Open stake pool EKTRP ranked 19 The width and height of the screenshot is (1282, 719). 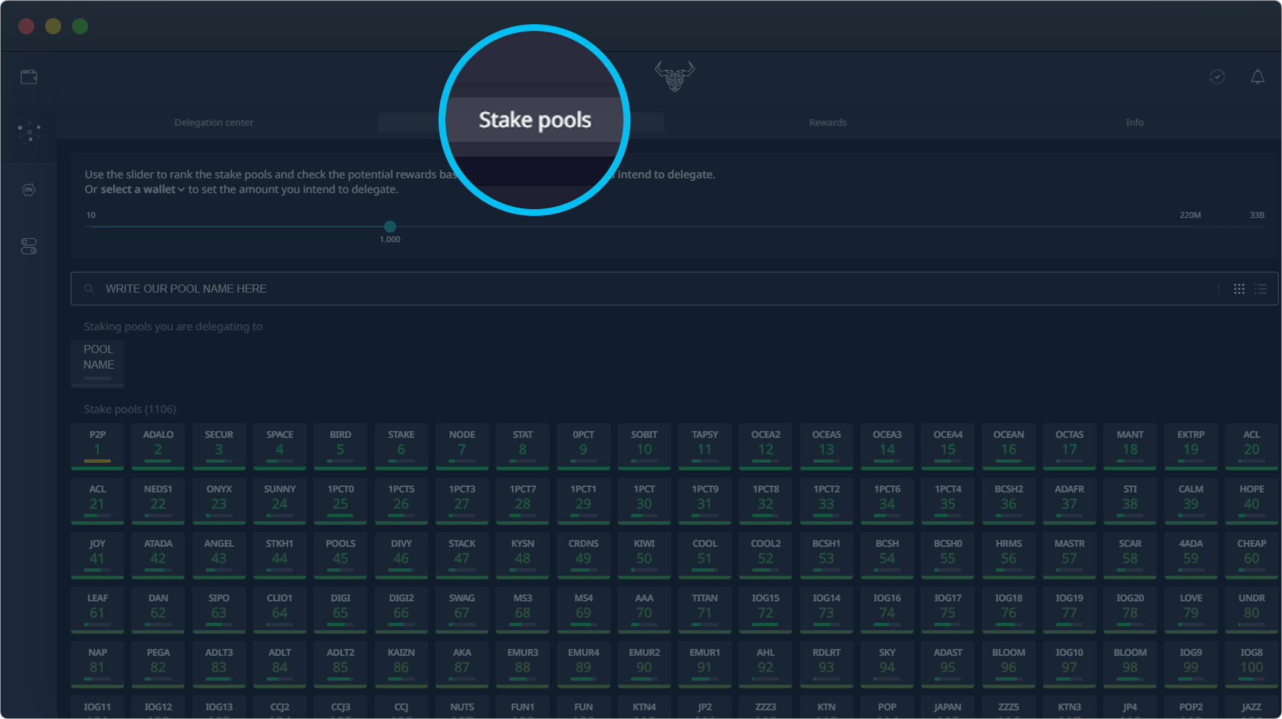click(1191, 447)
